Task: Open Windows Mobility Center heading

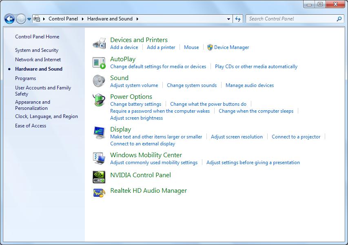Action: (146, 155)
